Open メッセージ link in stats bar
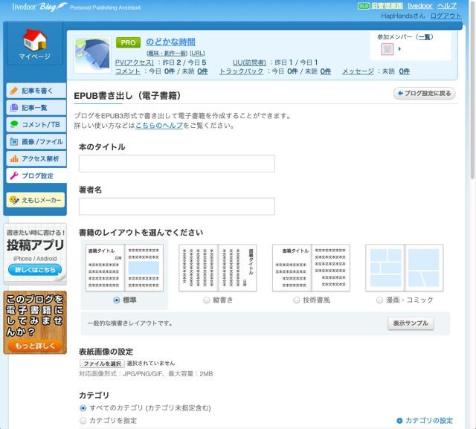Screen dimensions: 476x429 358,71
